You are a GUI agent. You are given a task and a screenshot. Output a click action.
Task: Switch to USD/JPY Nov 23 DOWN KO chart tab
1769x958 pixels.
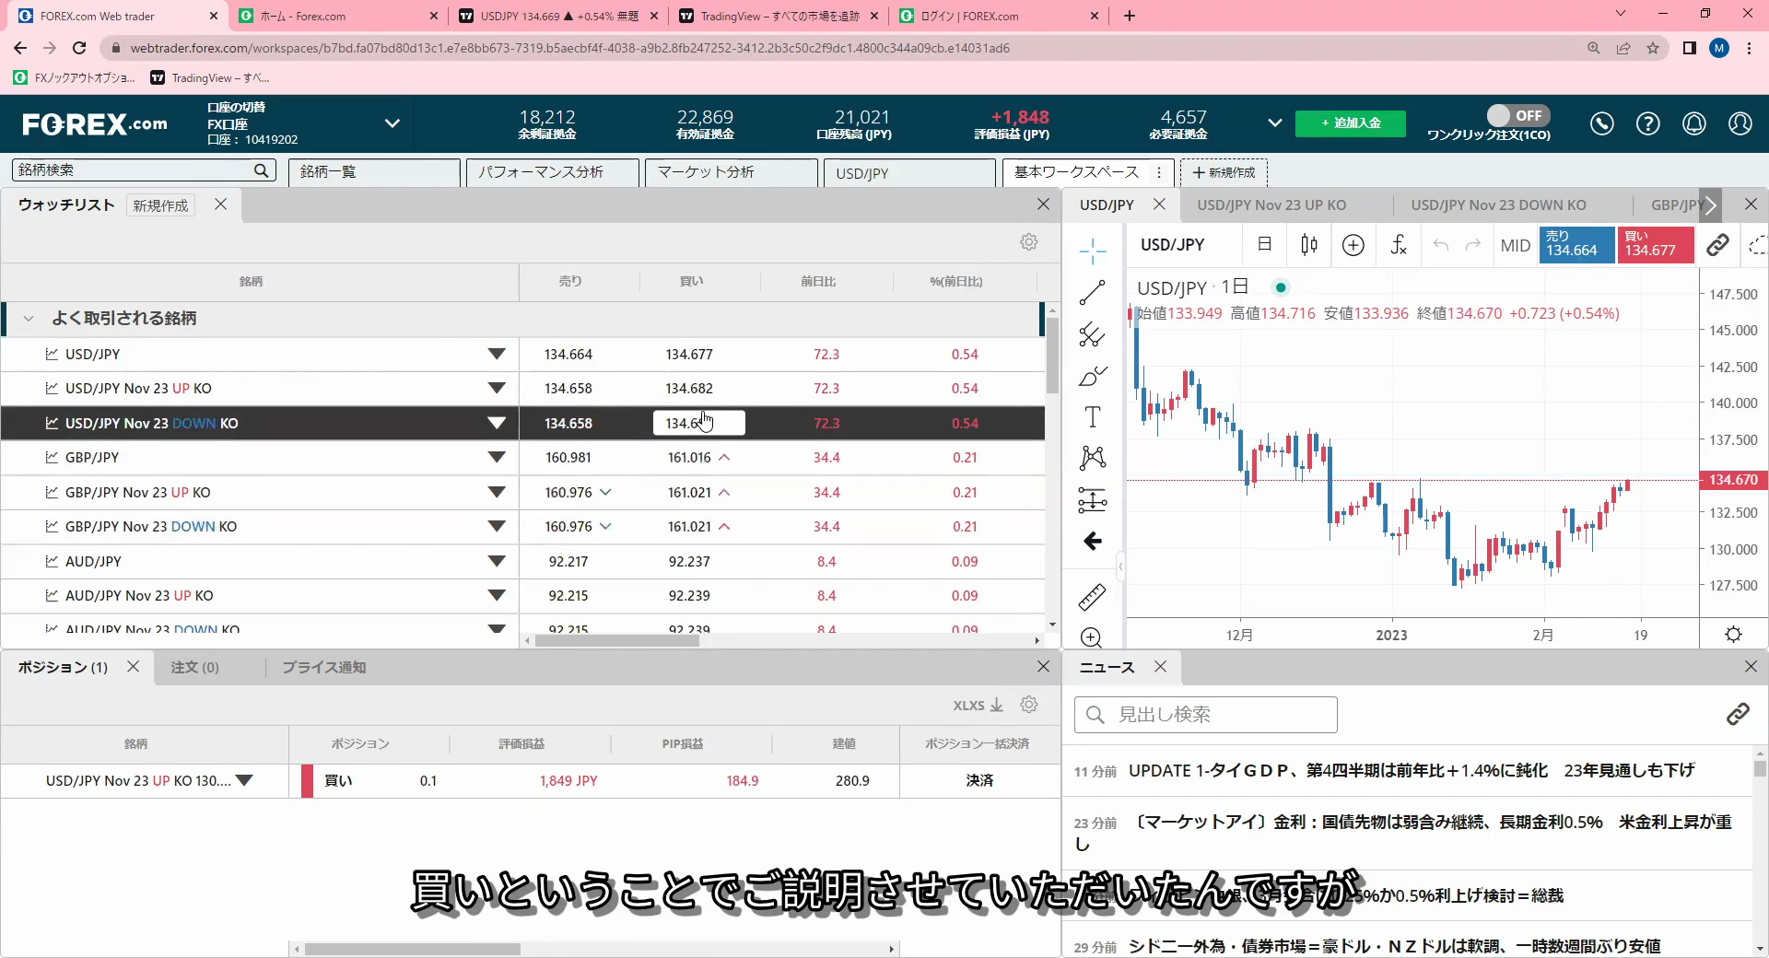[x=1498, y=205]
